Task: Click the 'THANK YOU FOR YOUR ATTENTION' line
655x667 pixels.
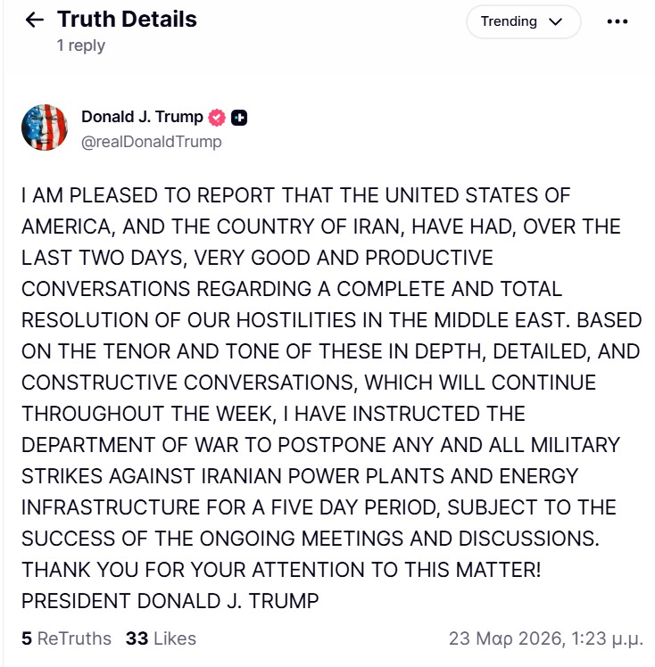Action: click(x=280, y=570)
